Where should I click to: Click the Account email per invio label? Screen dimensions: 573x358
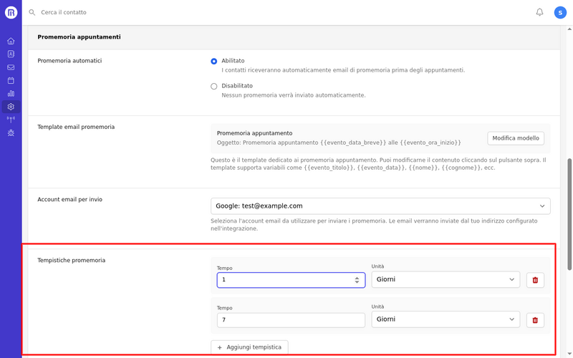point(69,200)
